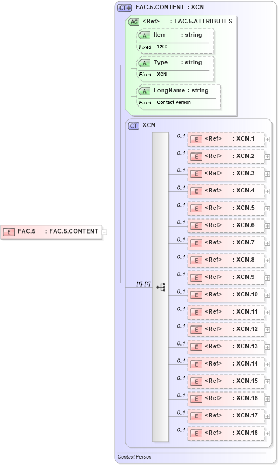279x465 pixels.
Task: Click the A icon next to LongName
Action: (144, 91)
